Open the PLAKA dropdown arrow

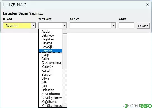[x=114, y=26]
